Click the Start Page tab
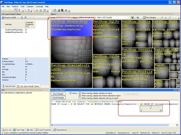 point(19,130)
